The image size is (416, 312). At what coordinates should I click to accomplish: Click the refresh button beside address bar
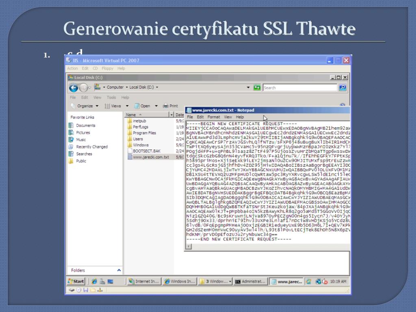tap(257, 87)
